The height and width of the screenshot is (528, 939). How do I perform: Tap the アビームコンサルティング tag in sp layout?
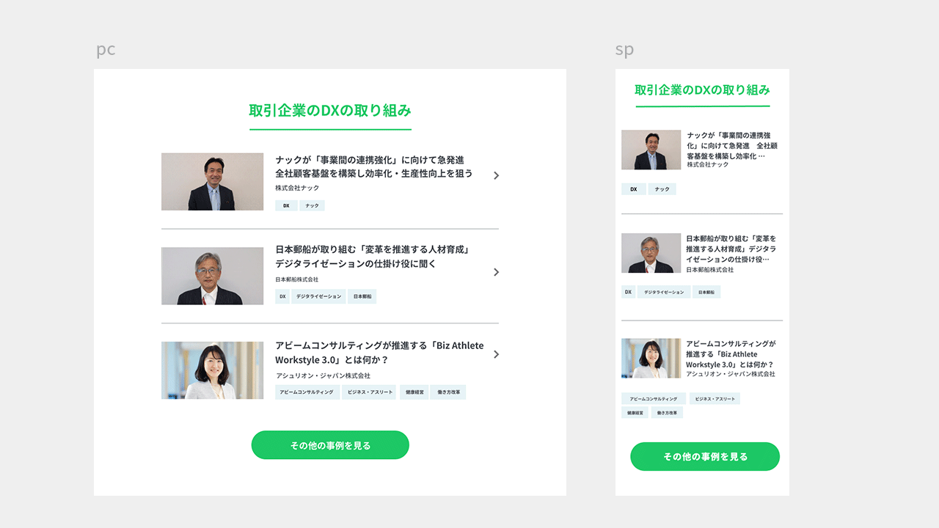point(653,399)
